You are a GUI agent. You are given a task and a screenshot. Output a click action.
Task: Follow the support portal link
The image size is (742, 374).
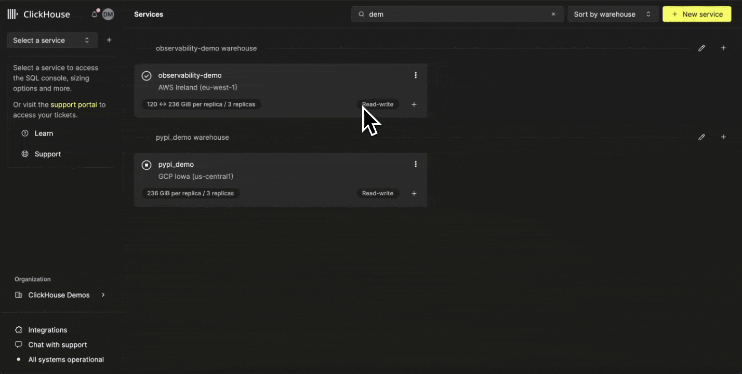(74, 104)
